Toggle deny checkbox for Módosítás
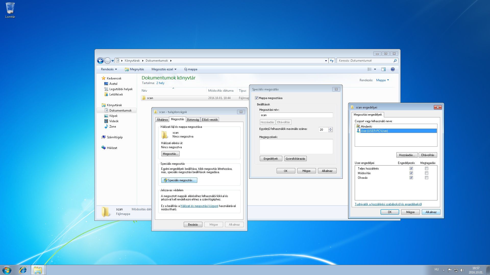The image size is (490, 275). click(426, 173)
